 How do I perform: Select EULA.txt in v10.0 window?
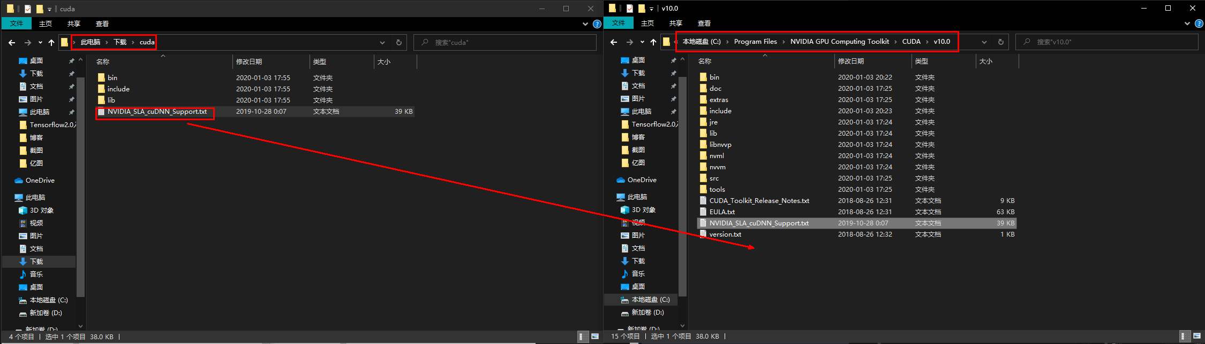point(722,212)
